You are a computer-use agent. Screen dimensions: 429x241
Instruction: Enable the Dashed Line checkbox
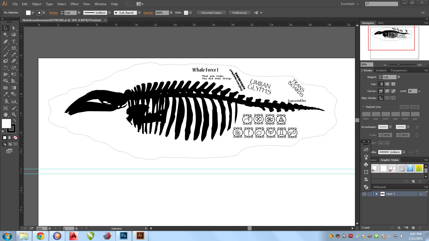point(363,107)
